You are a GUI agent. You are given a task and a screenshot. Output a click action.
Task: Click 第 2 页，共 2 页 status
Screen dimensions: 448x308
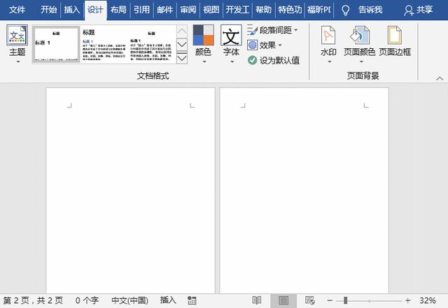click(x=33, y=300)
